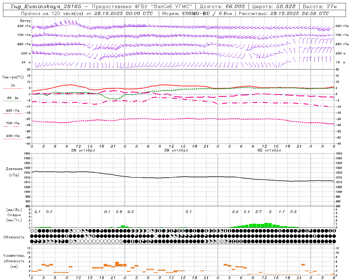Click the Долгота: 66.003 value
The height and width of the screenshot is (280, 350).
(x=222, y=7)
